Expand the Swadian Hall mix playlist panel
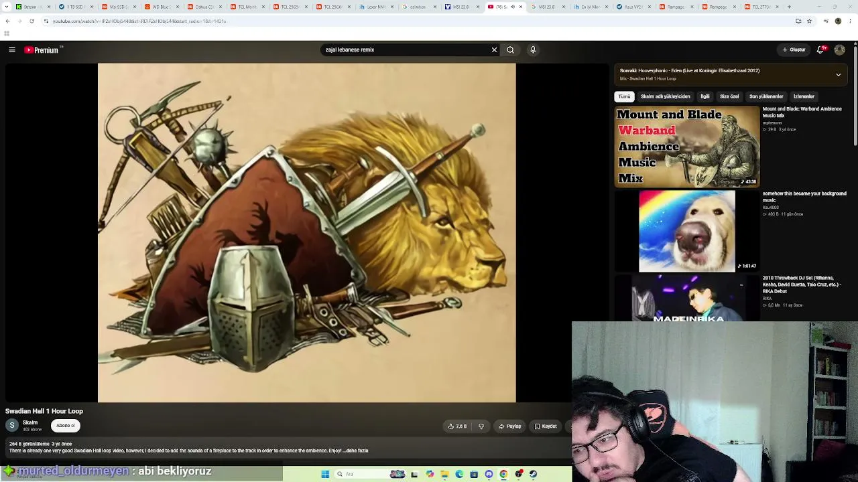The image size is (858, 482). (838, 74)
